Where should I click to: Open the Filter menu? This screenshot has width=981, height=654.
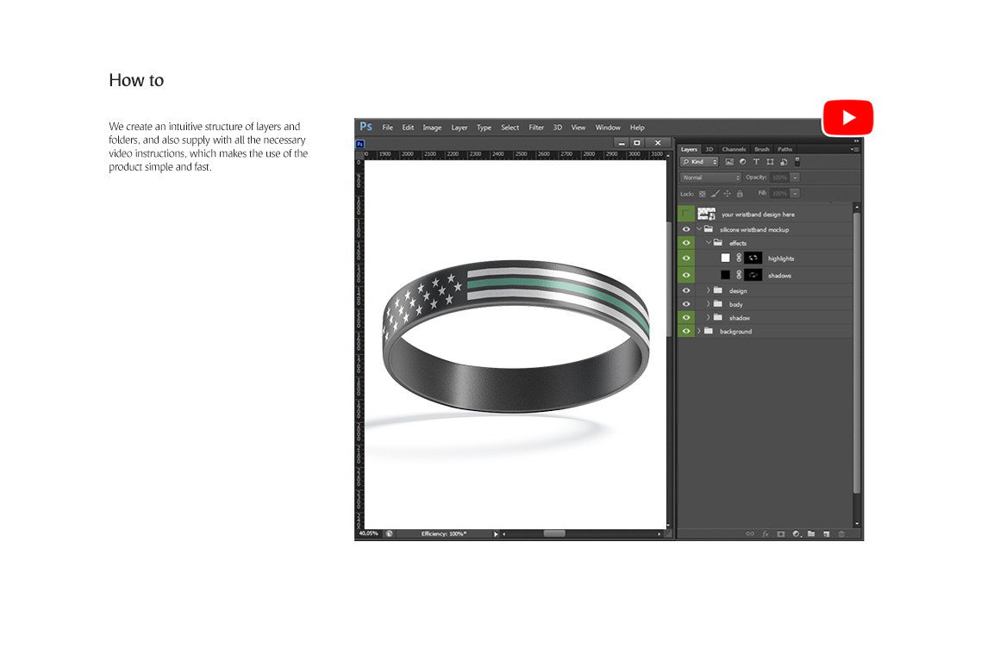pos(536,128)
